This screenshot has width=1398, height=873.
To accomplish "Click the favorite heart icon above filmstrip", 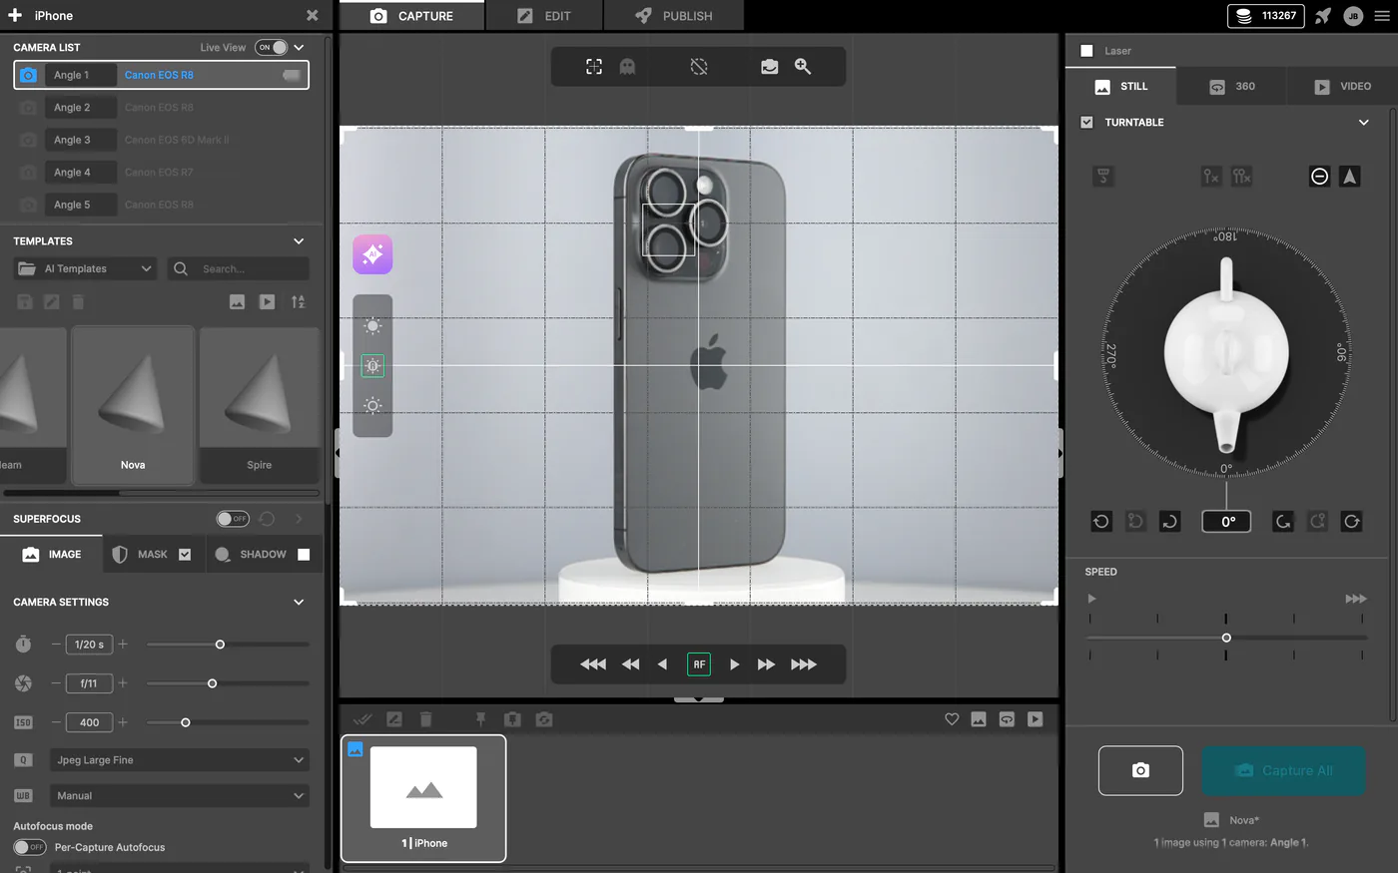I will point(952,719).
